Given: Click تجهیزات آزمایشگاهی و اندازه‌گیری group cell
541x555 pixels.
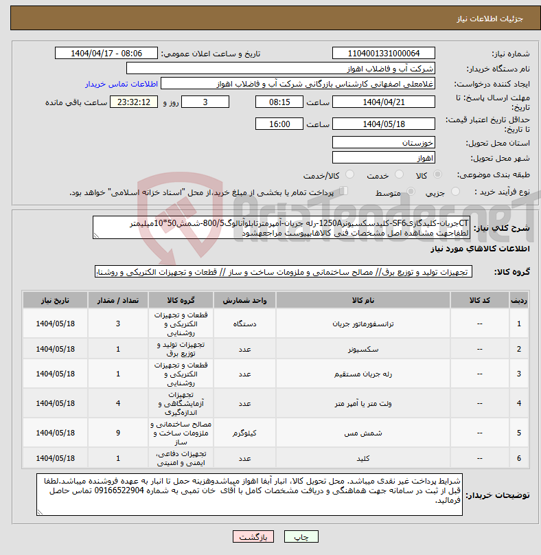Looking at the screenshot, I should (x=181, y=403).
